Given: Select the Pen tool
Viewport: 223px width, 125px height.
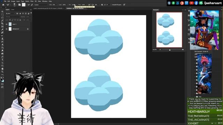Looking at the screenshot, I should pyautogui.click(x=2, y=57).
